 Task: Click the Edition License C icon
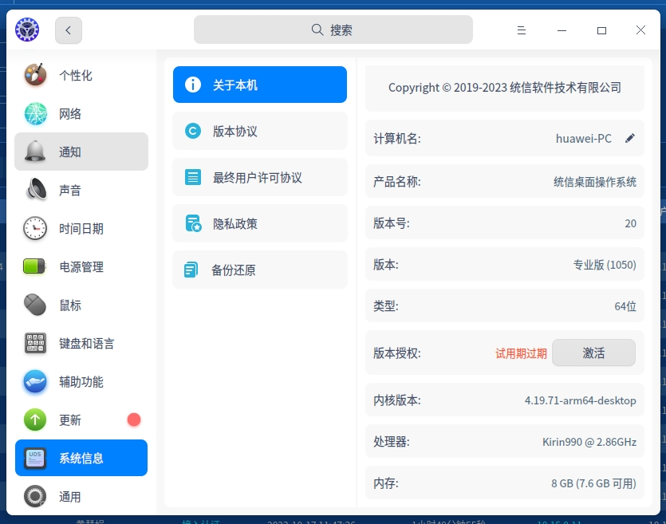tap(193, 131)
